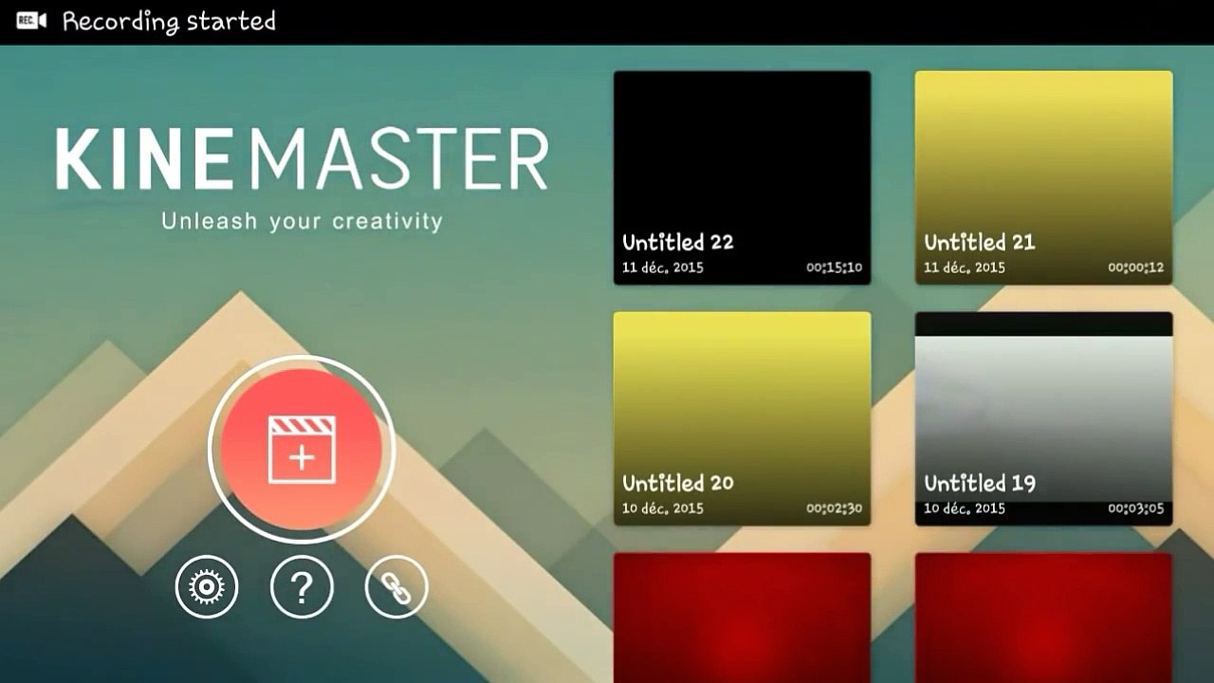This screenshot has width=1214, height=683.
Task: Create a new project with the clapperboard button
Action: (302, 450)
